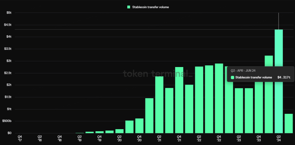The height and width of the screenshot is (145, 295).
Task: Click the $500b y-axis label
Action: tap(7, 121)
